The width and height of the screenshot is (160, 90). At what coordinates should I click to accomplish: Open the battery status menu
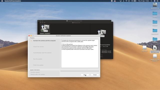point(134,1)
